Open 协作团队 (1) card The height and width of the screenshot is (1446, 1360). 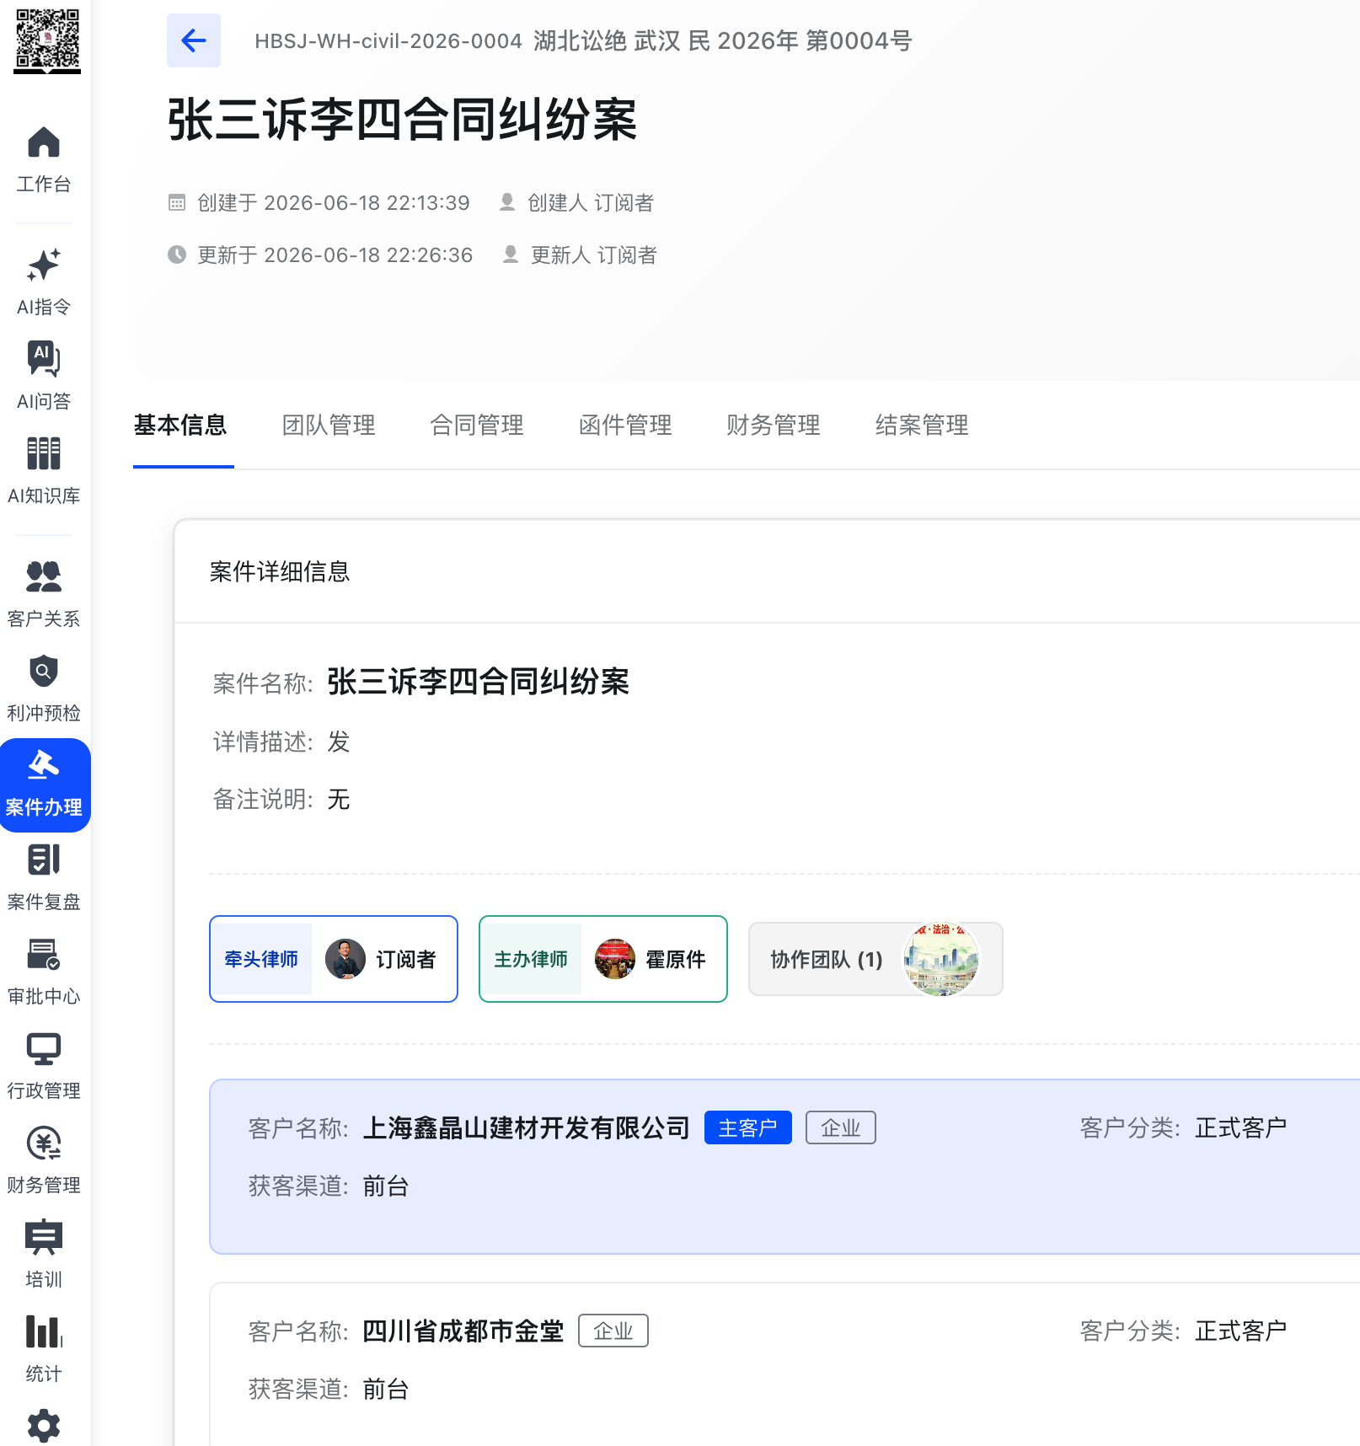pos(875,959)
